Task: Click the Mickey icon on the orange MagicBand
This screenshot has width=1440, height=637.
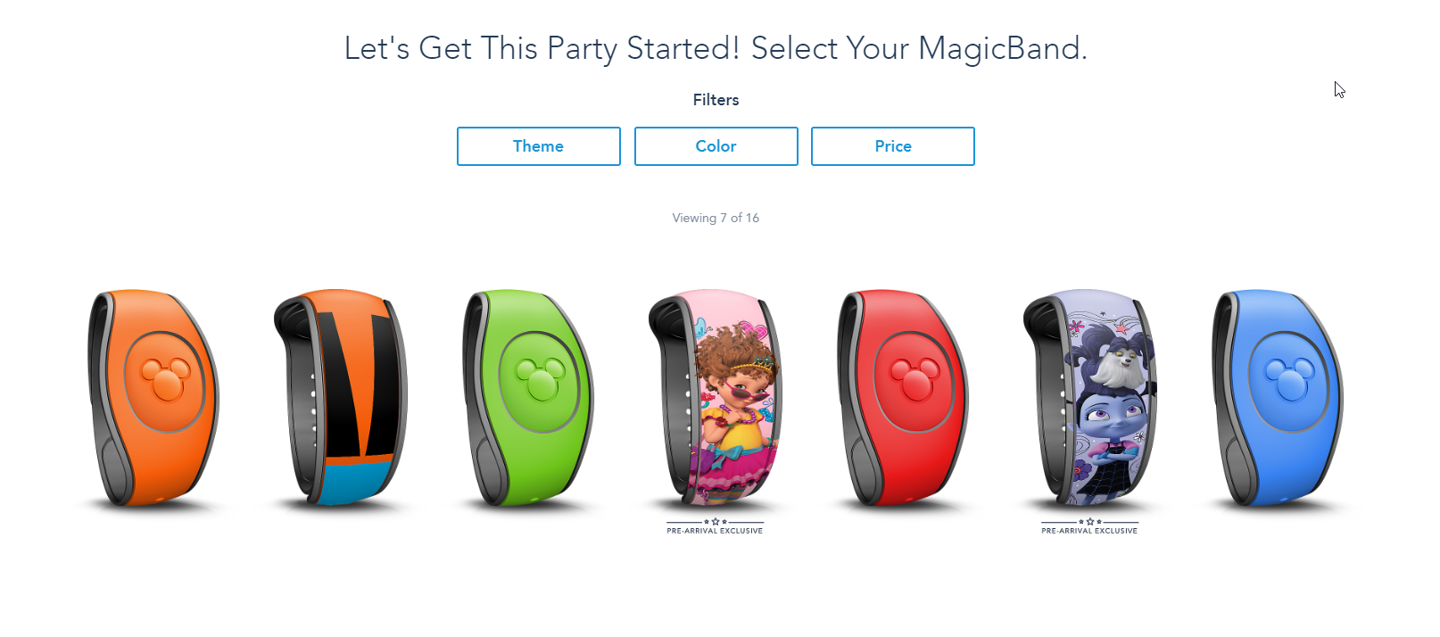Action: [x=166, y=379]
